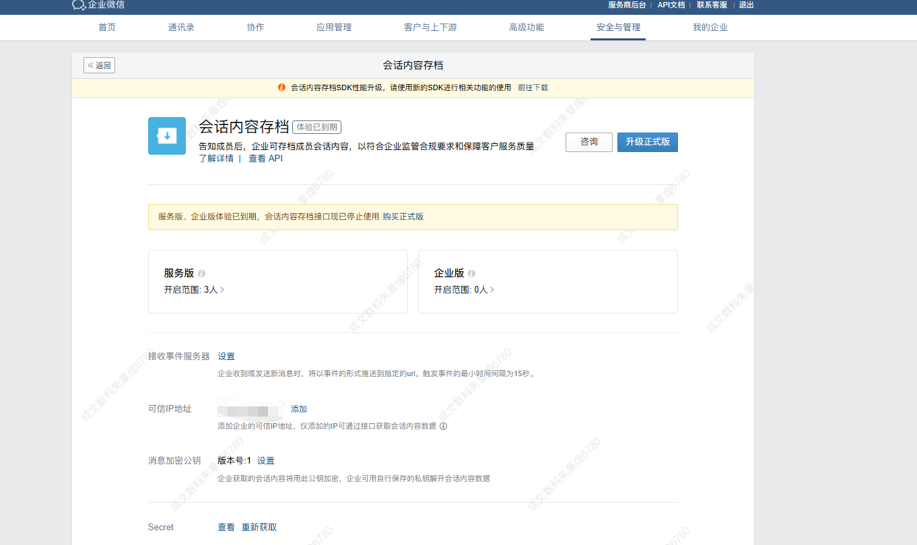Open 服务商后台 link in header
Viewport: 917px width, 545px height.
tap(627, 5)
